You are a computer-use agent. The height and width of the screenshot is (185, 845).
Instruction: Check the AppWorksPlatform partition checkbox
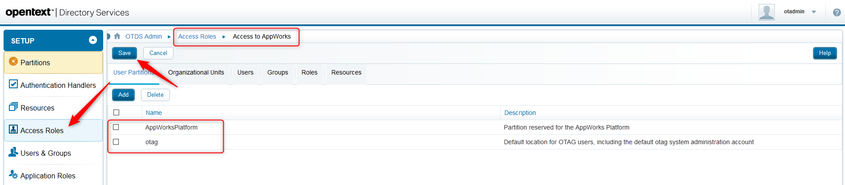(116, 127)
